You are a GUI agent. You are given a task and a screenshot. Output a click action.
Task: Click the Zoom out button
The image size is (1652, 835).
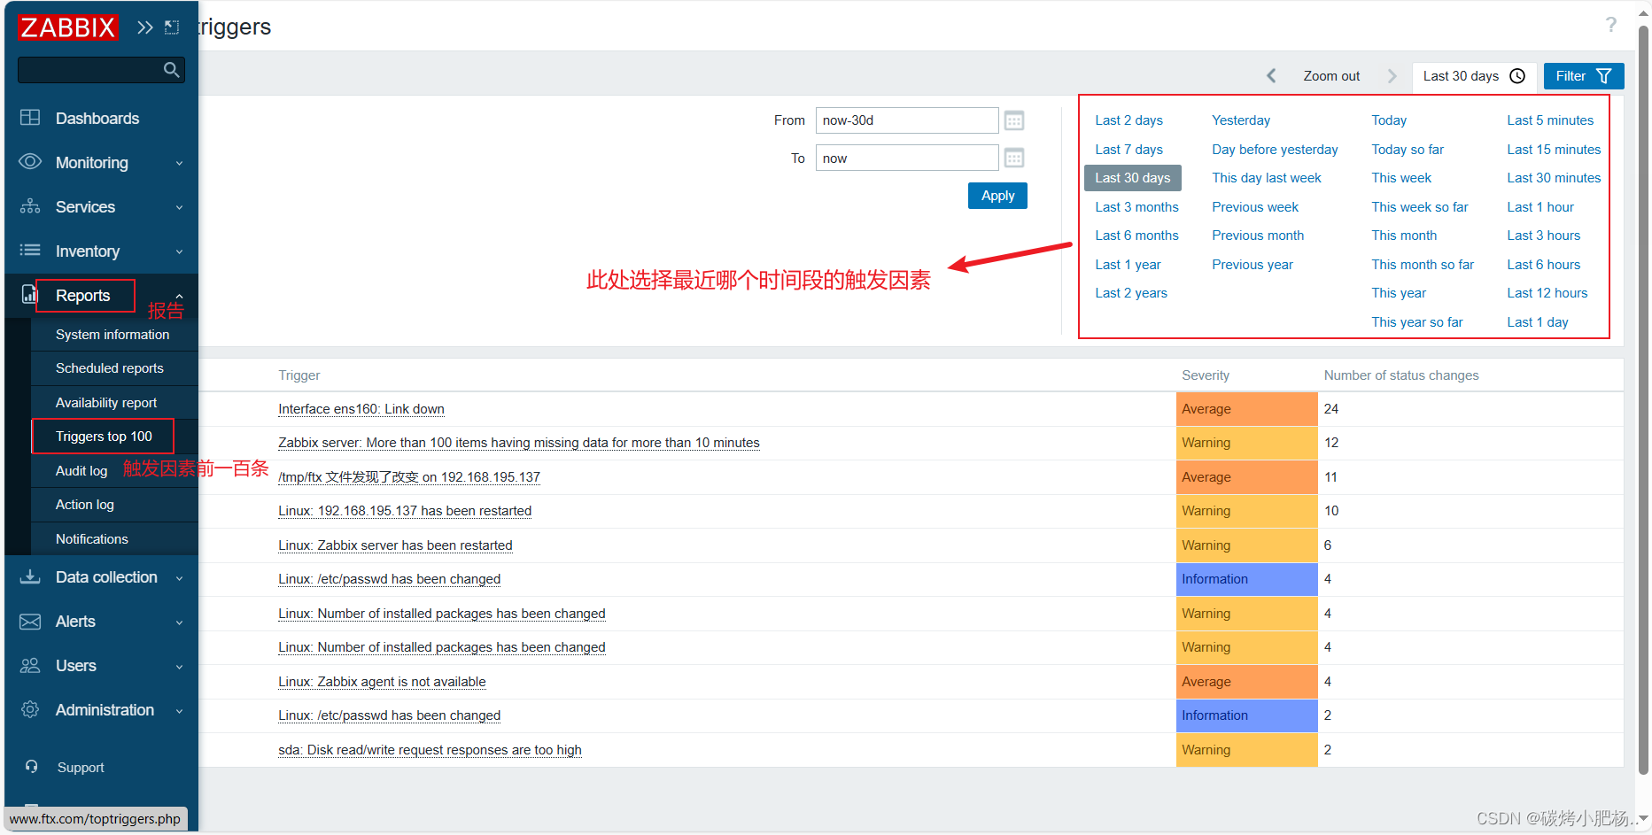[1331, 76]
